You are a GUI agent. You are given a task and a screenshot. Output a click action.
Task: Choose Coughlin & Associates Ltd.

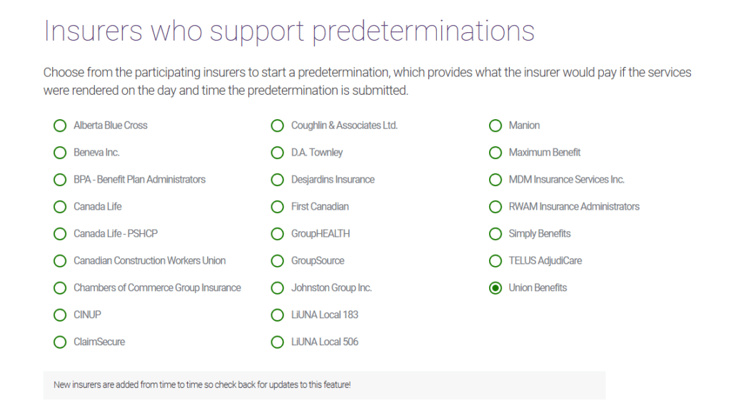pos(277,126)
